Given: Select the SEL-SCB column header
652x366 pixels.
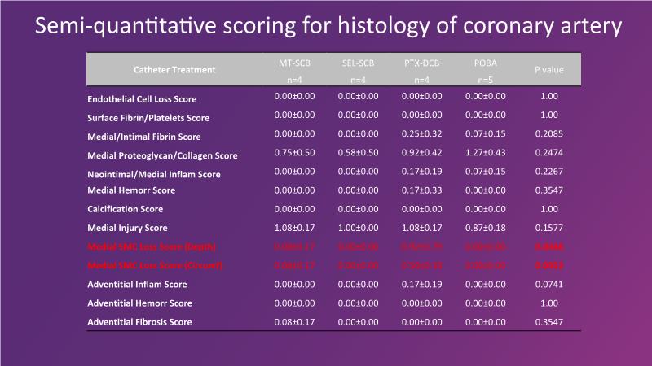Looking at the screenshot, I should (x=358, y=63).
